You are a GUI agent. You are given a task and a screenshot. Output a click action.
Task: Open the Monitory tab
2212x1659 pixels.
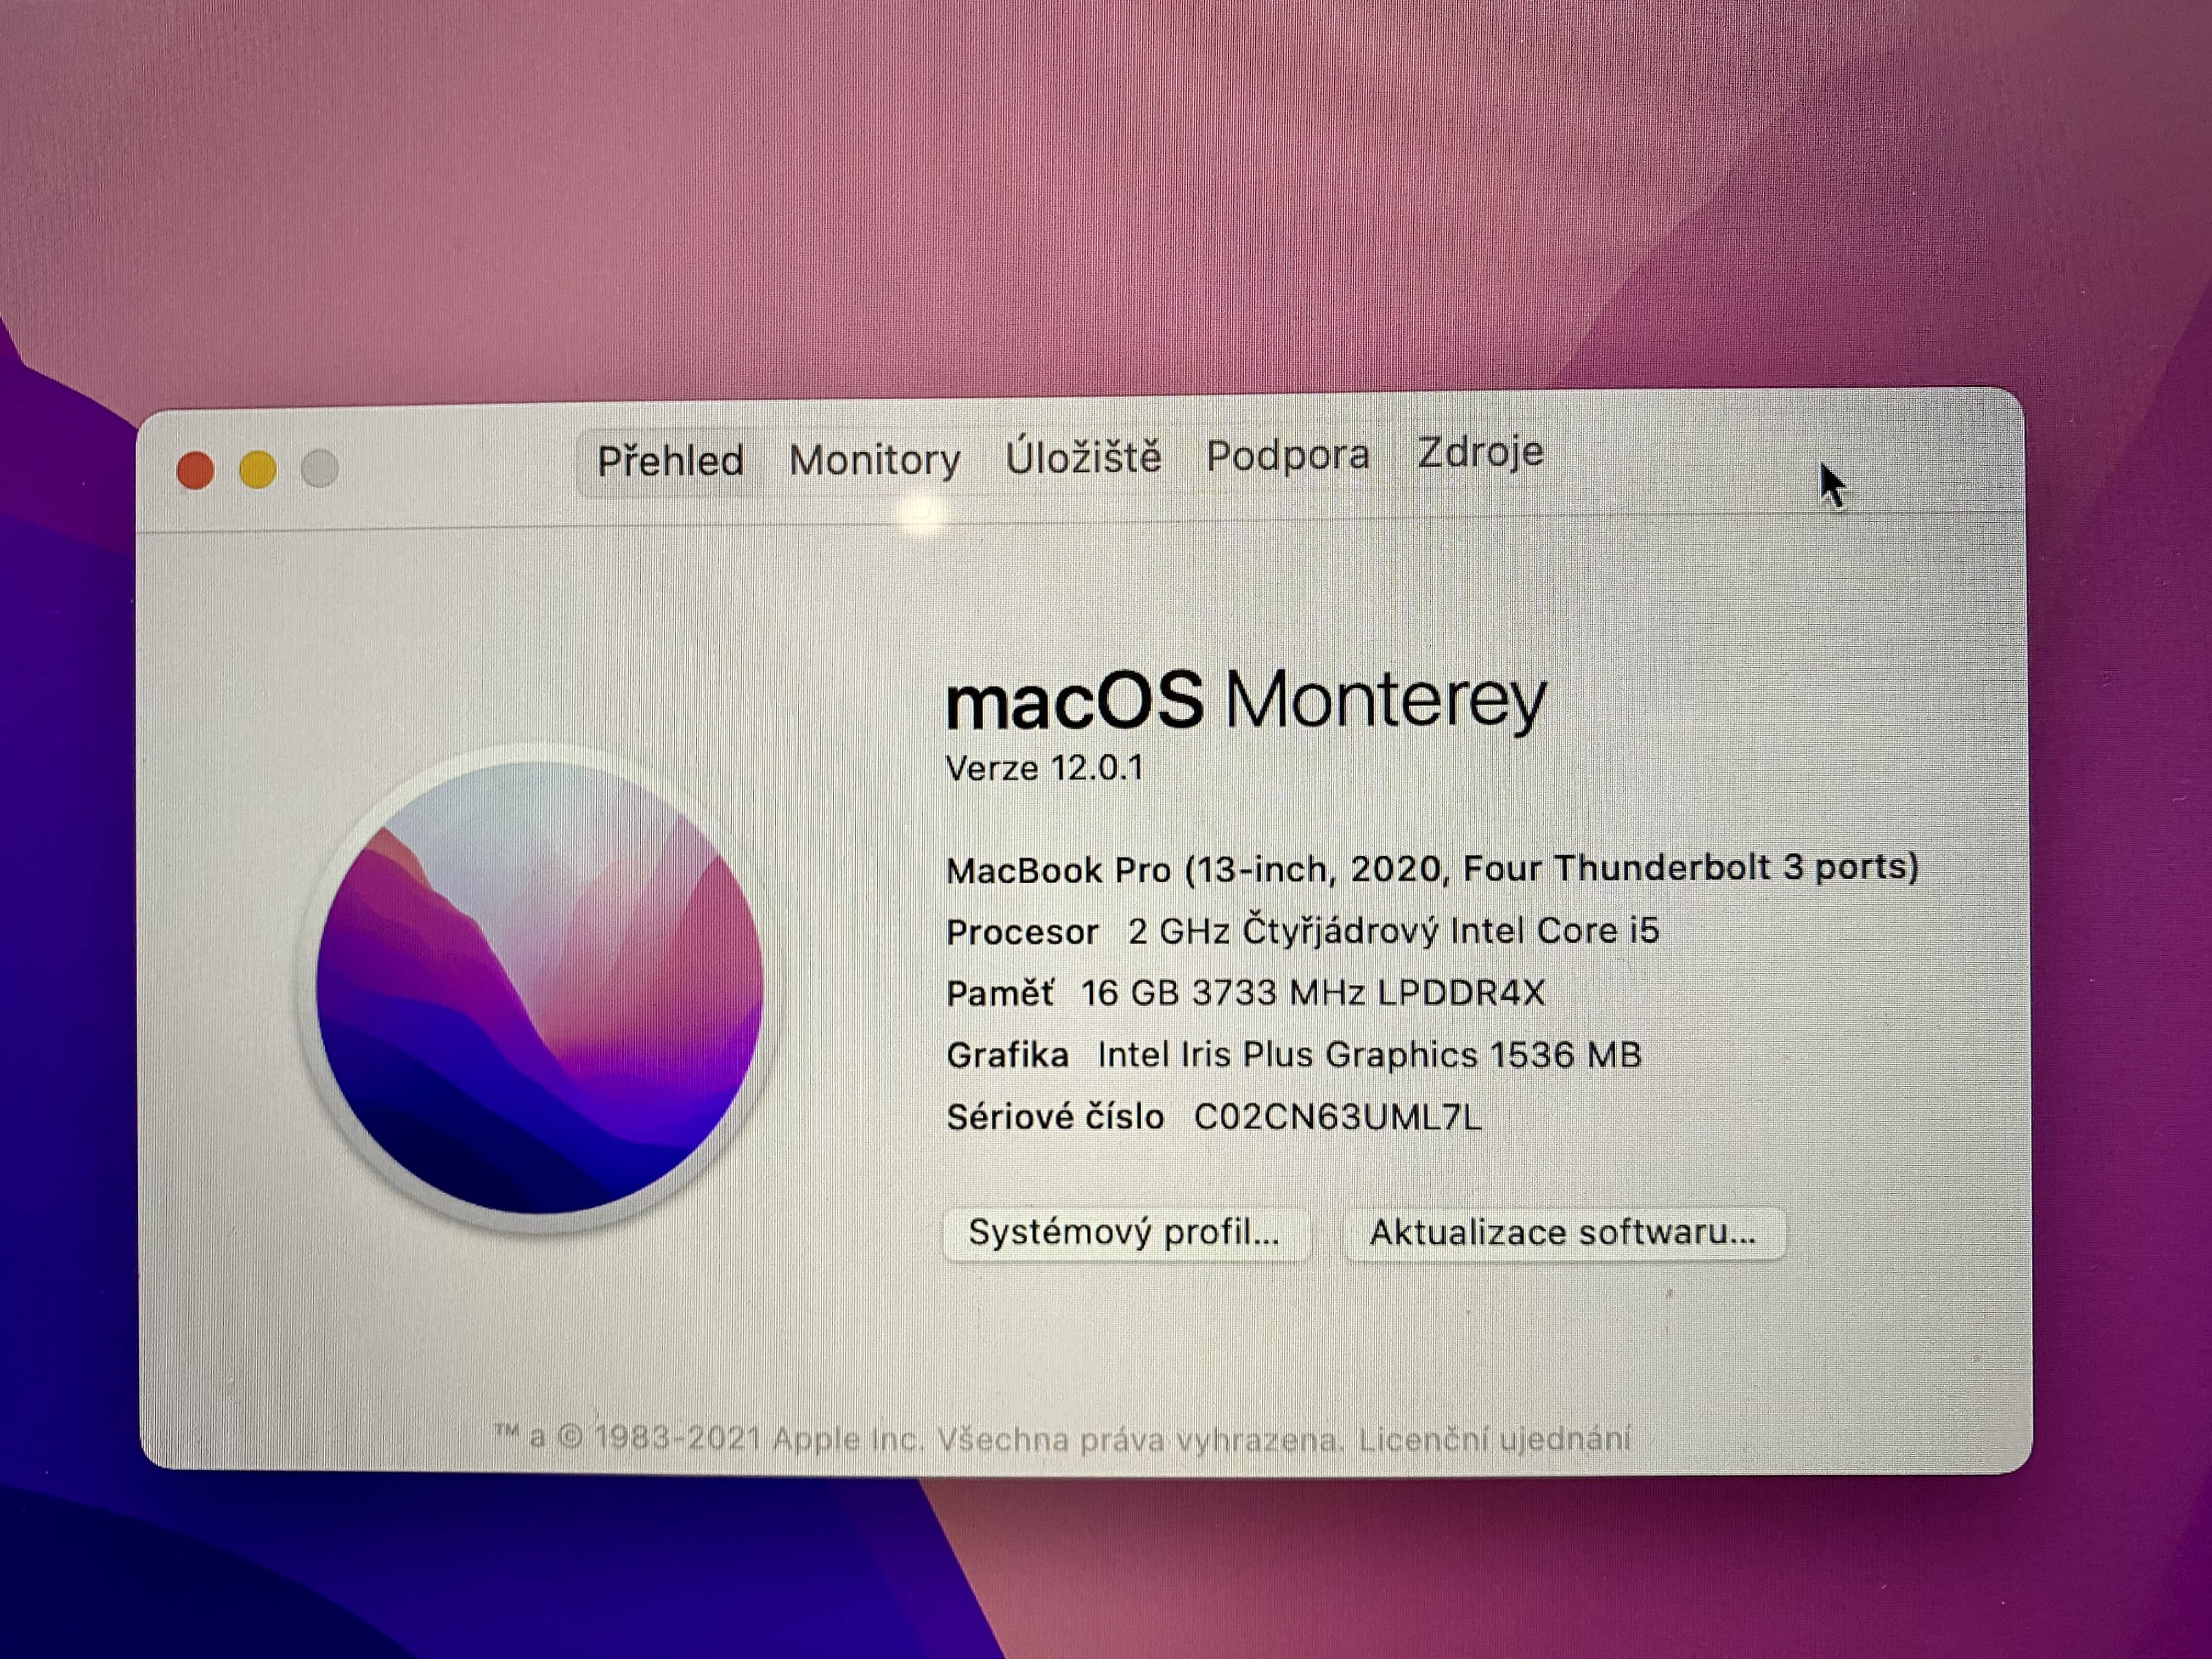(874, 460)
